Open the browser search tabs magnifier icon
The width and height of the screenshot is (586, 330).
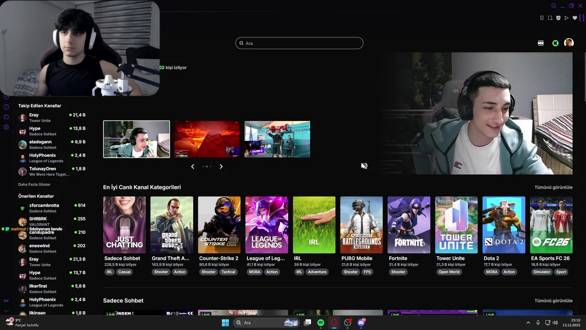(553, 6)
